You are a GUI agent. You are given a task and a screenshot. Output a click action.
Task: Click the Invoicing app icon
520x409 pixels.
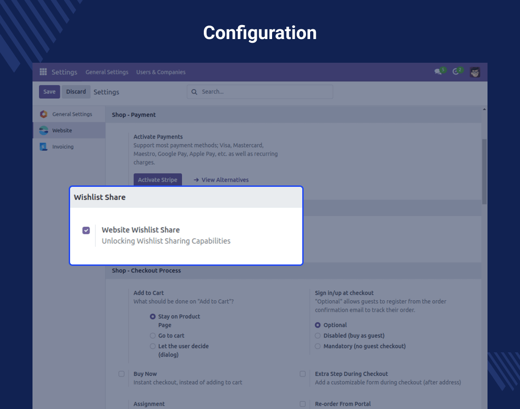pyautogui.click(x=44, y=147)
